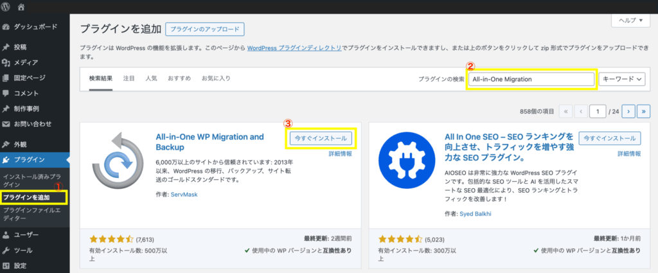Expand the キーワード search type dropdown

(x=621, y=79)
